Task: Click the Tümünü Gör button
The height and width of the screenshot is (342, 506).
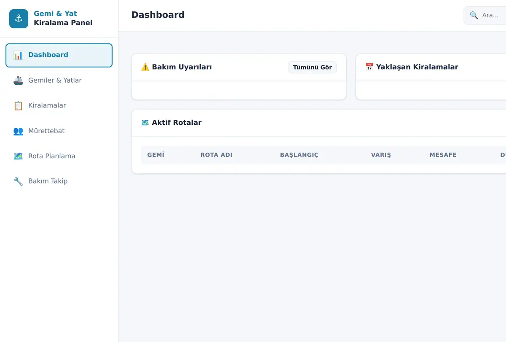Action: click(312, 67)
